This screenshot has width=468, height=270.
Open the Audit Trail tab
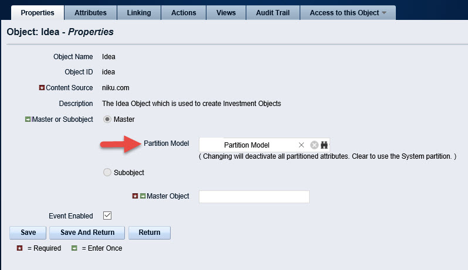[273, 13]
